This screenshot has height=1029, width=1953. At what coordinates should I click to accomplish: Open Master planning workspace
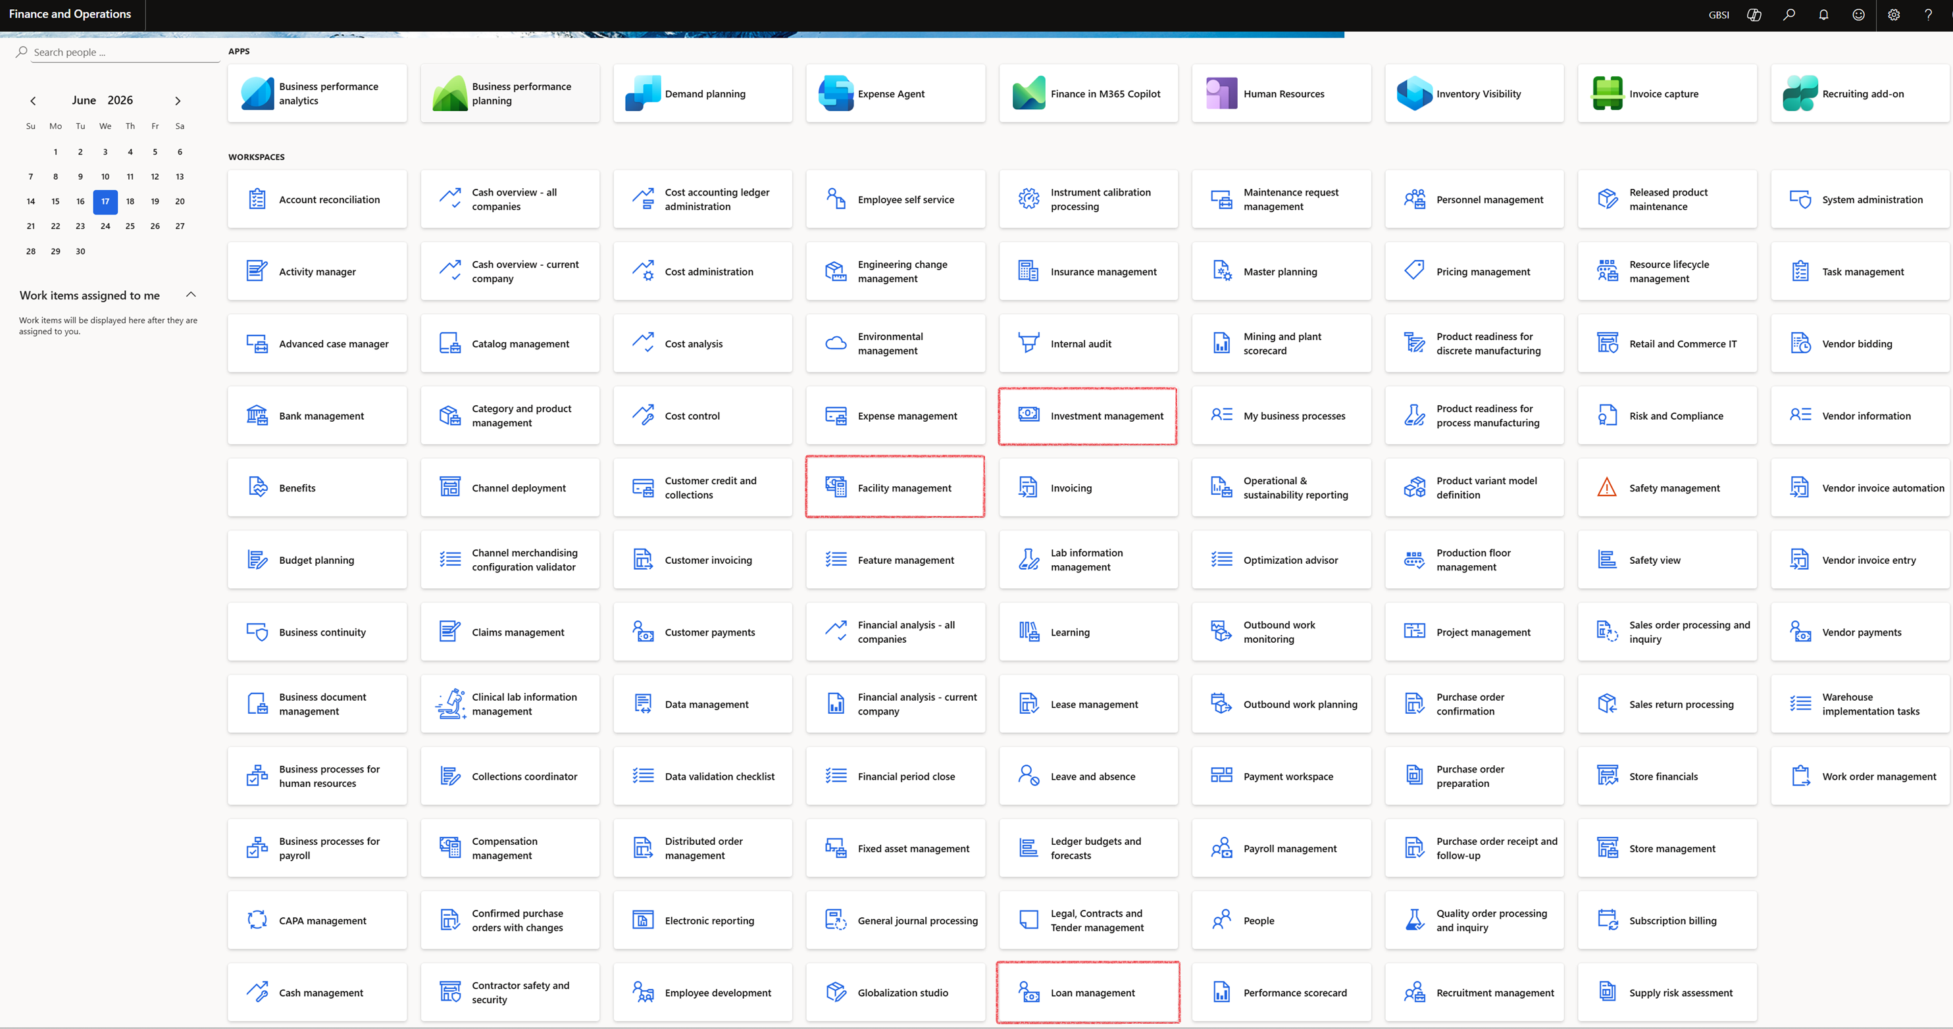[1281, 272]
